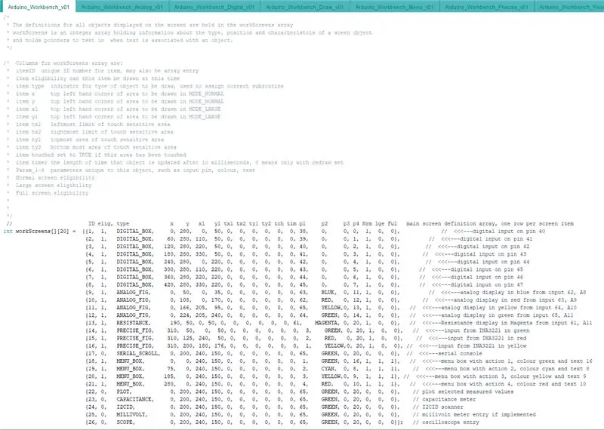Click PRECISE_FIG in the row with ID 16
The image size is (604, 430).
click(135, 346)
